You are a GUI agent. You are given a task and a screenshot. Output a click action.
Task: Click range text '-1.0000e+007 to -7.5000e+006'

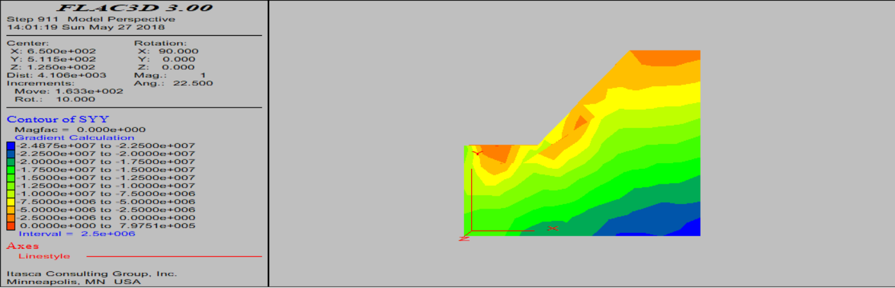click(x=106, y=194)
